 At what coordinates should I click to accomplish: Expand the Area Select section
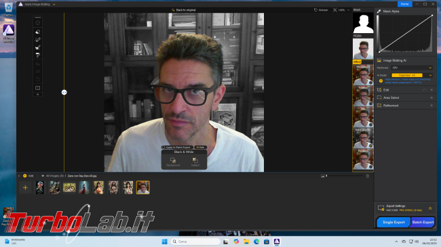406,97
